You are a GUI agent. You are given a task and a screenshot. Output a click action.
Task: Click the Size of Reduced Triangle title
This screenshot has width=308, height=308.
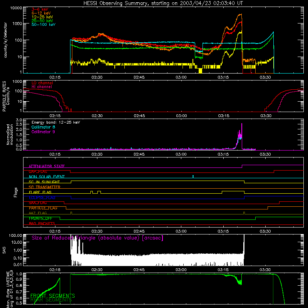coord(97,238)
